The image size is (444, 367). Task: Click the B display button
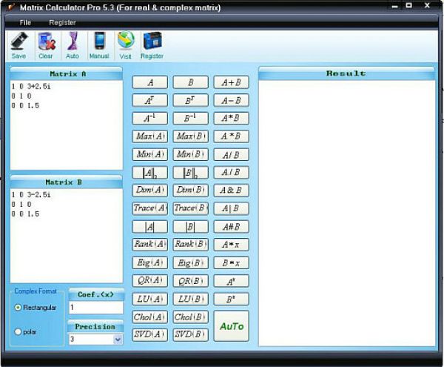[x=191, y=82]
